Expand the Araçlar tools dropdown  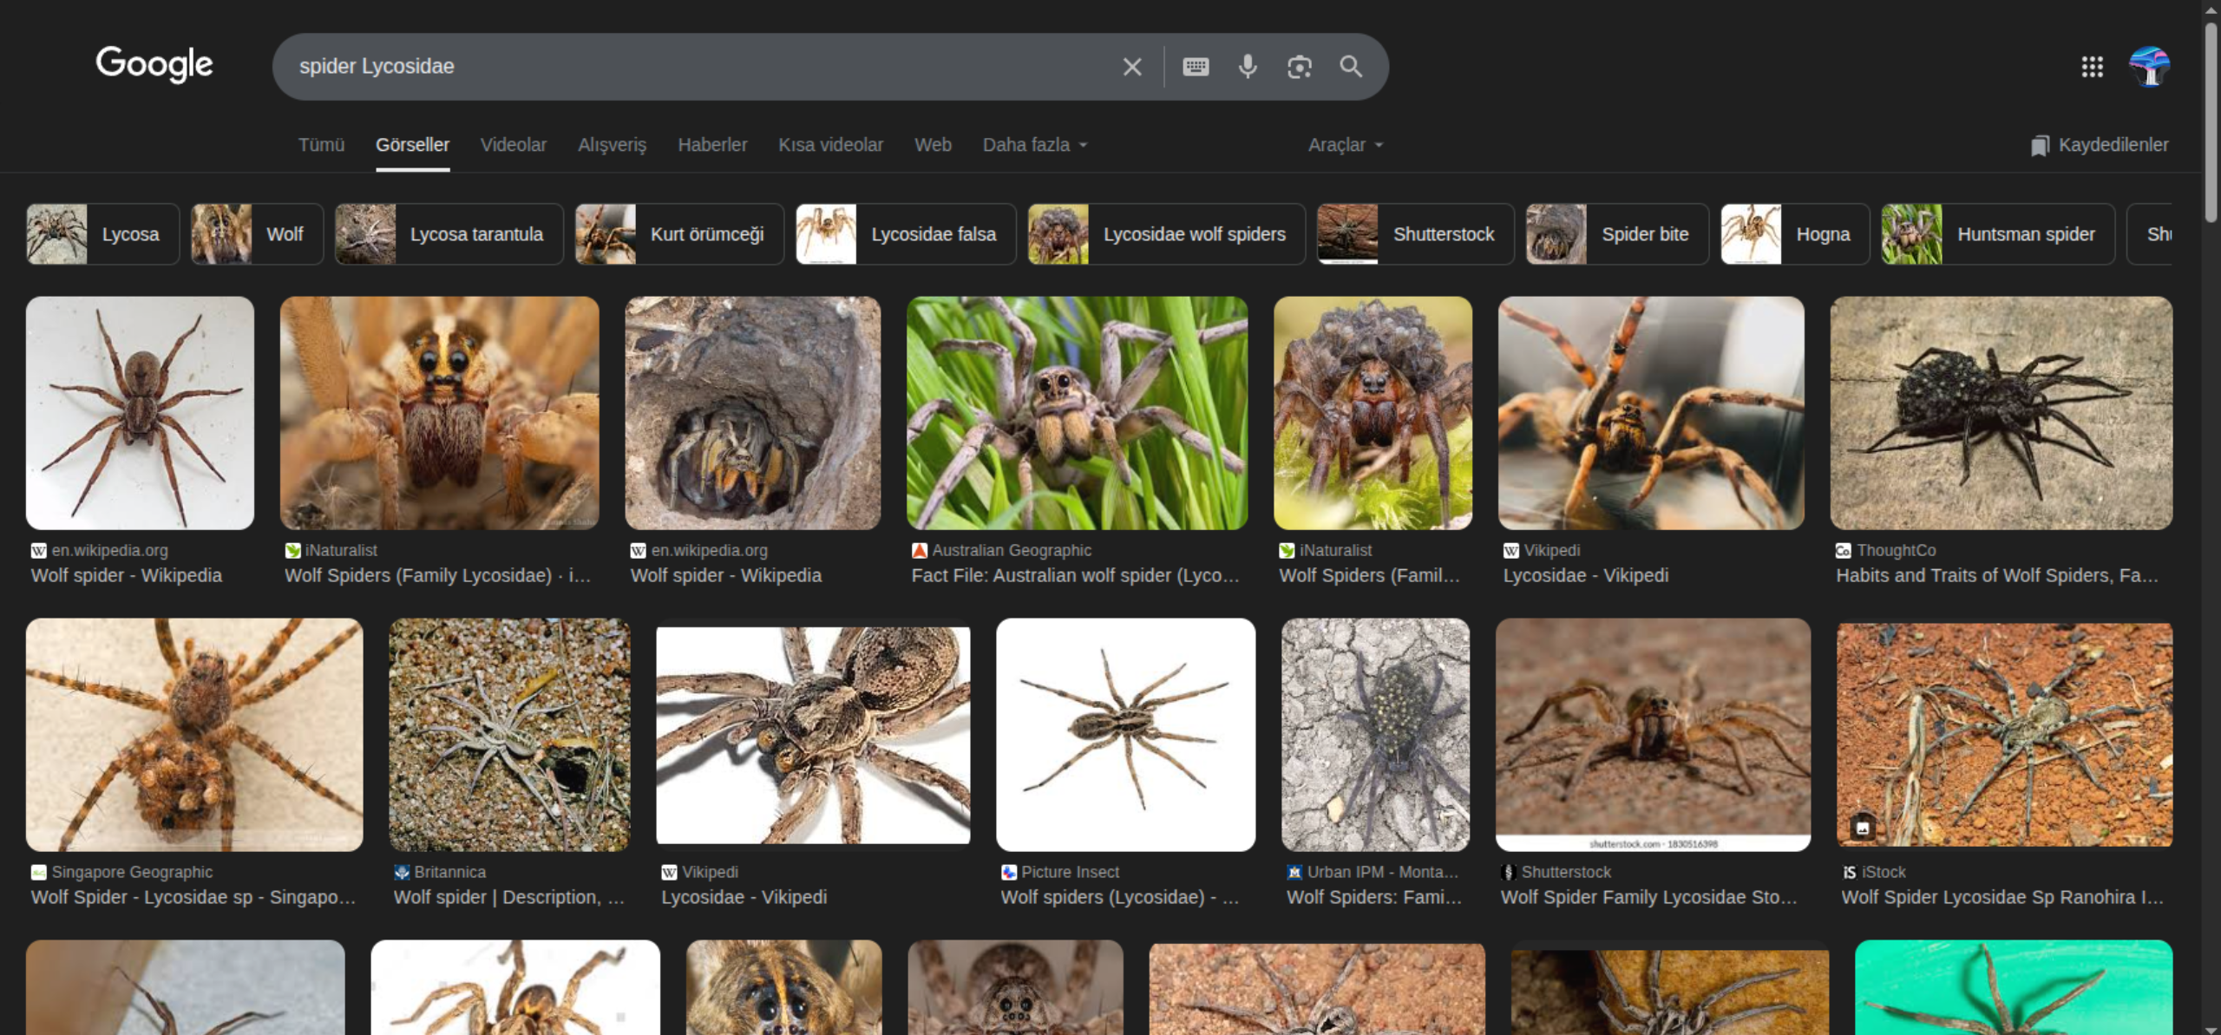(x=1345, y=145)
